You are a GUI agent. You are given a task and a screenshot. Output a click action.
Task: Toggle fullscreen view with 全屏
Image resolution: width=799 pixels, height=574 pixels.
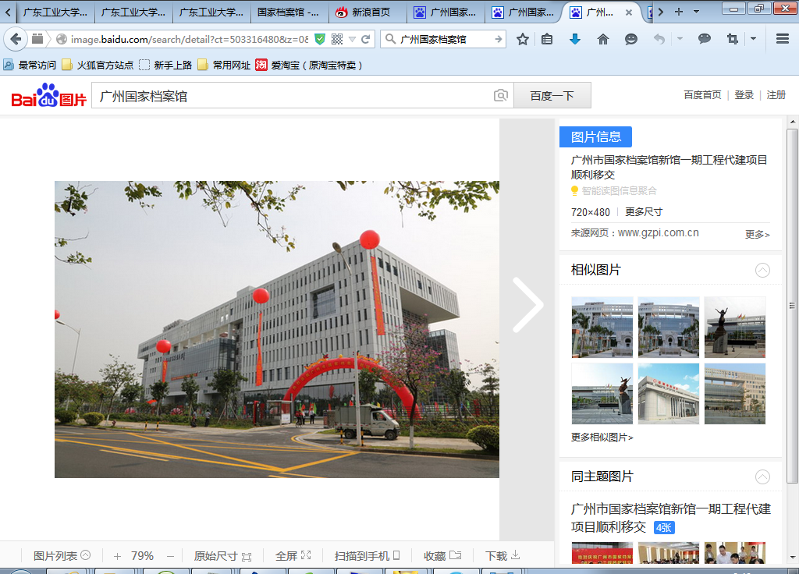tap(293, 556)
